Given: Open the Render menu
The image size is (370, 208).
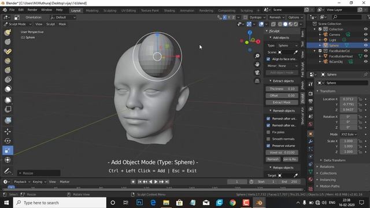Looking at the screenshot, I should 32,10.
